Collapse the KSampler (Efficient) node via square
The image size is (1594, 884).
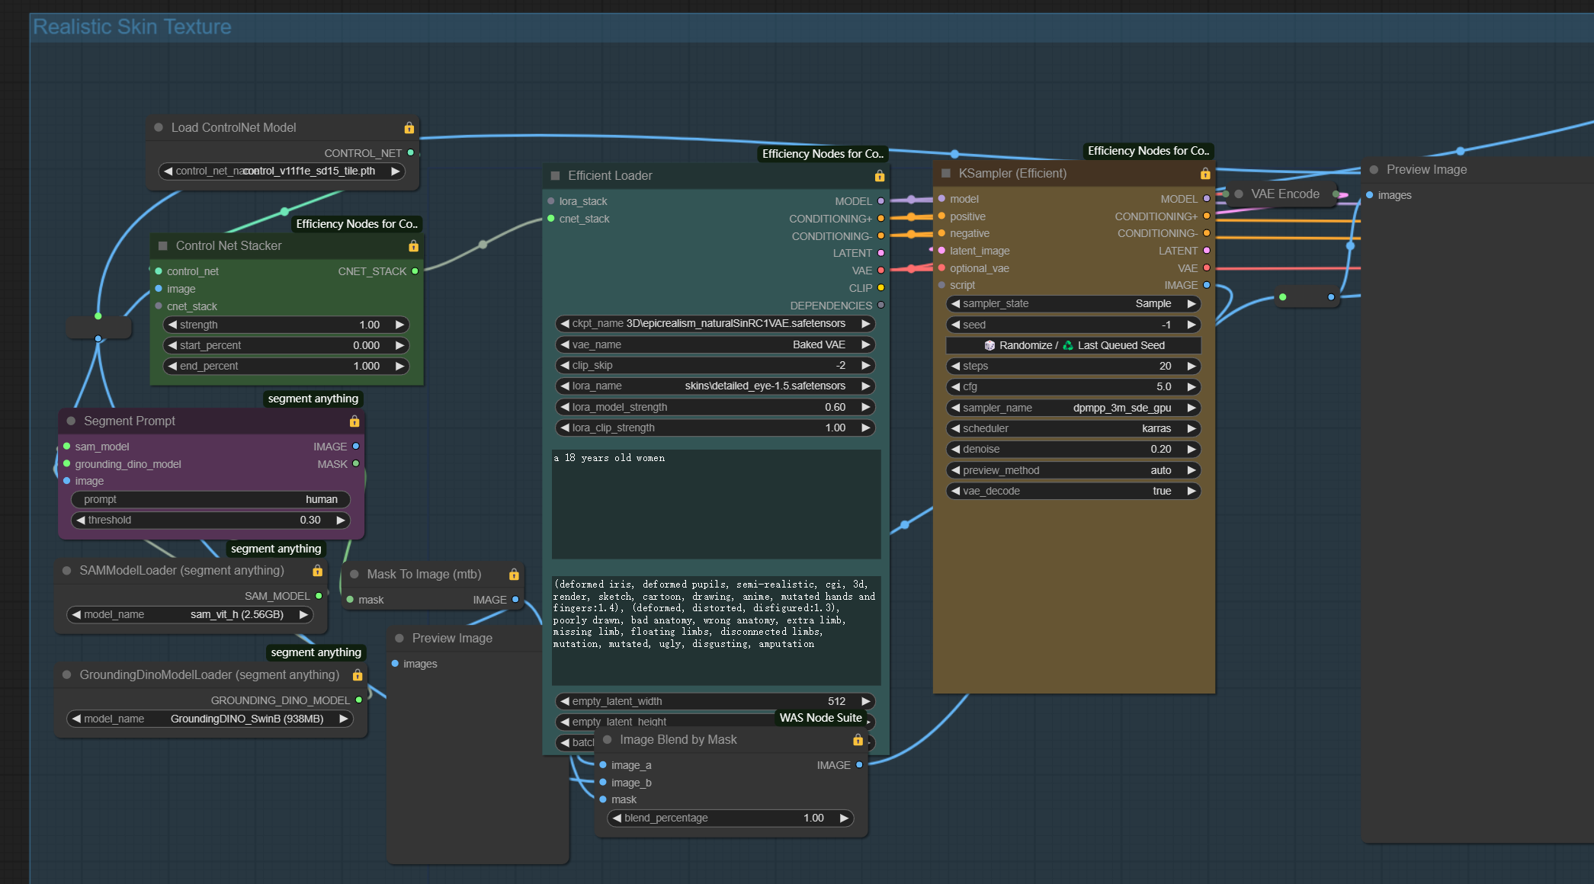point(946,174)
